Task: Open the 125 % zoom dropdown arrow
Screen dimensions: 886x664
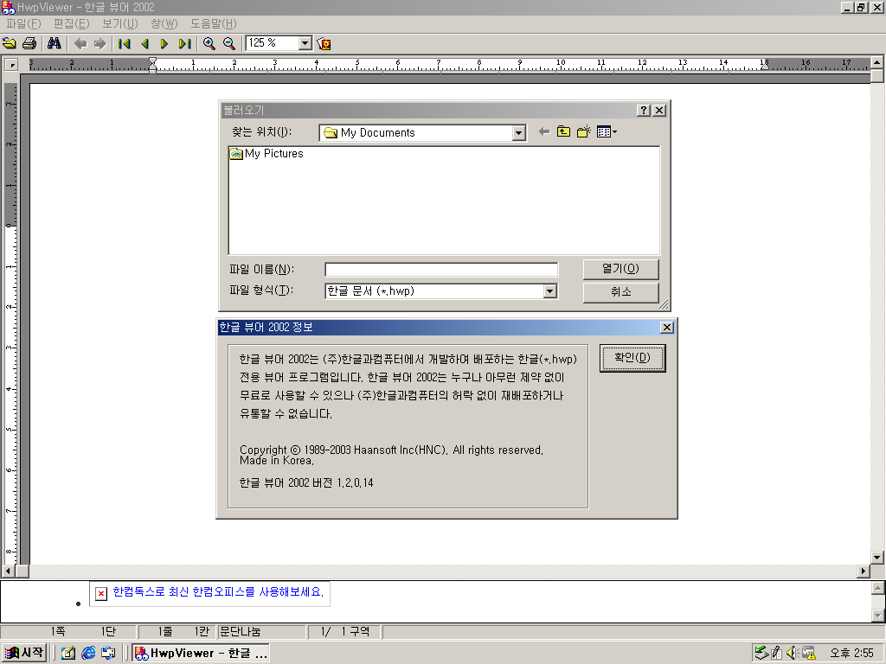Action: tap(305, 43)
